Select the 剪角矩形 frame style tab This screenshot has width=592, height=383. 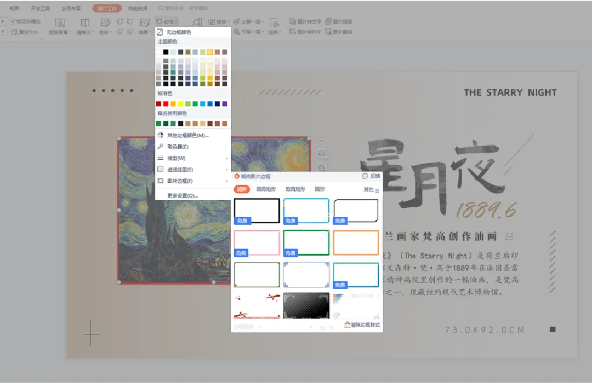click(295, 189)
